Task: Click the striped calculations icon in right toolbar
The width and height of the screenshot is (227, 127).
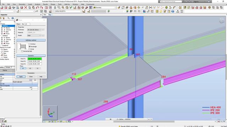Action: click(x=180, y=7)
